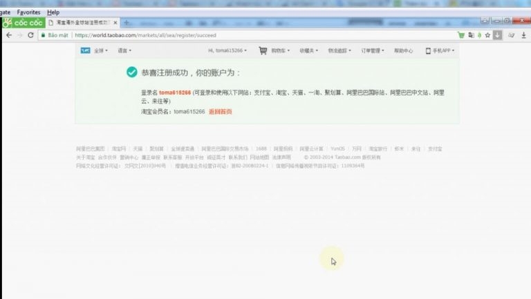Viewport: 531px width, 299px height.
Task: Click the 帮助中心 help center link
Action: coord(403,50)
